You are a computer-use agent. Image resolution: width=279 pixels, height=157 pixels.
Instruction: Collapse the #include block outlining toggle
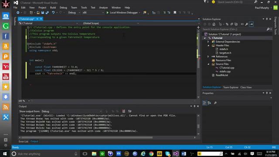click(28, 44)
